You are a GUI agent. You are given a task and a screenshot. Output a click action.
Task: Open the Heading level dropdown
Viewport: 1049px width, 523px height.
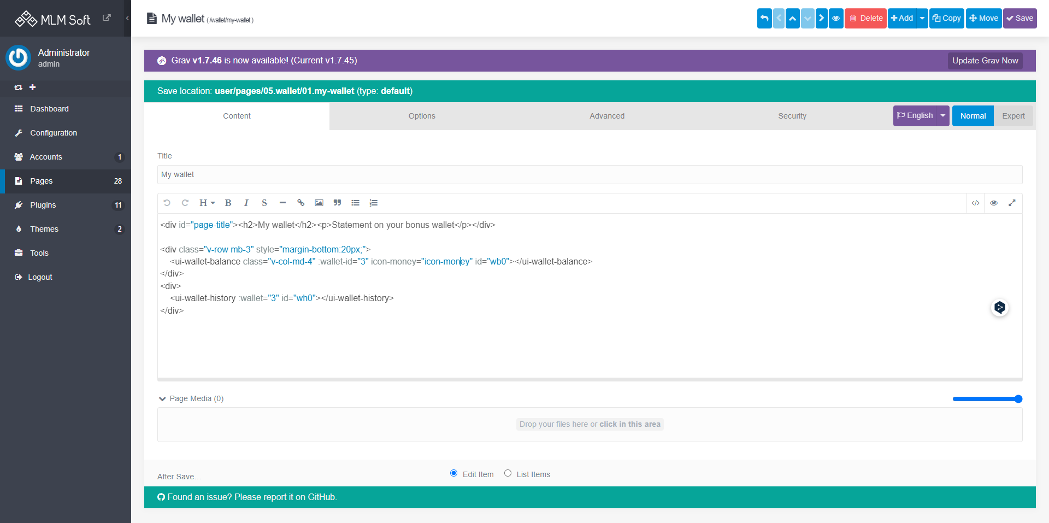[x=207, y=203]
